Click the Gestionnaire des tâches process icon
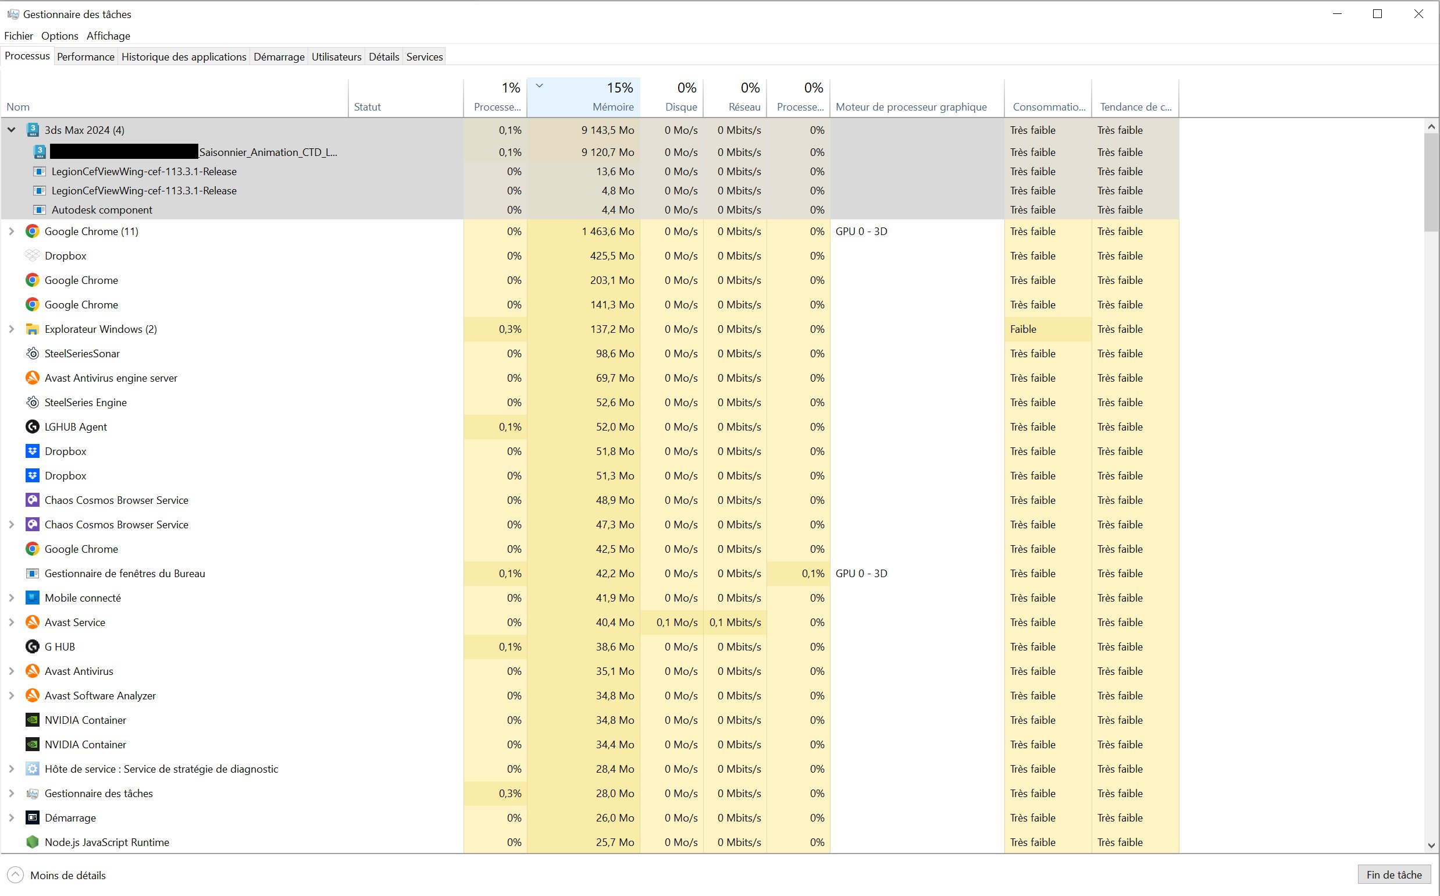 (33, 794)
